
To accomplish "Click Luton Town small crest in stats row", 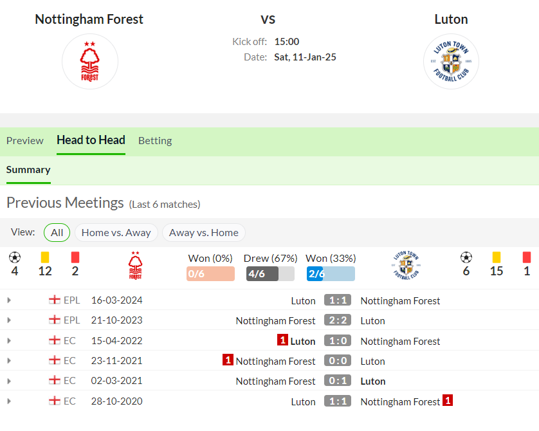I will tap(407, 265).
